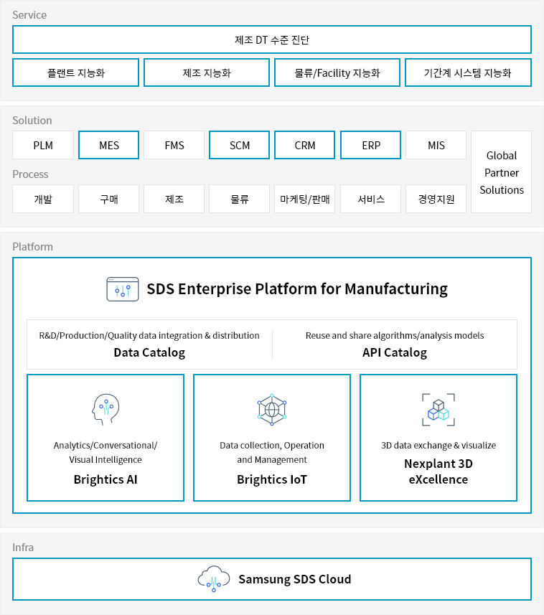Image resolution: width=544 pixels, height=615 pixels.
Task: Click Reuse and share algorithms text
Action: 395,335
